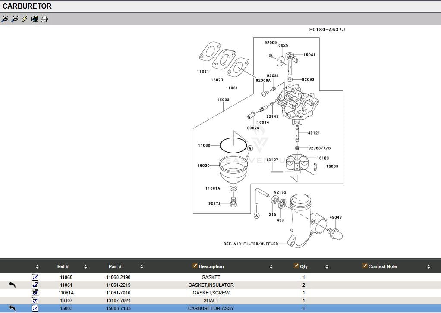The width and height of the screenshot is (441, 313).
Task: Click the checklist icon for shaft 13107
Action: pyautogui.click(x=35, y=300)
